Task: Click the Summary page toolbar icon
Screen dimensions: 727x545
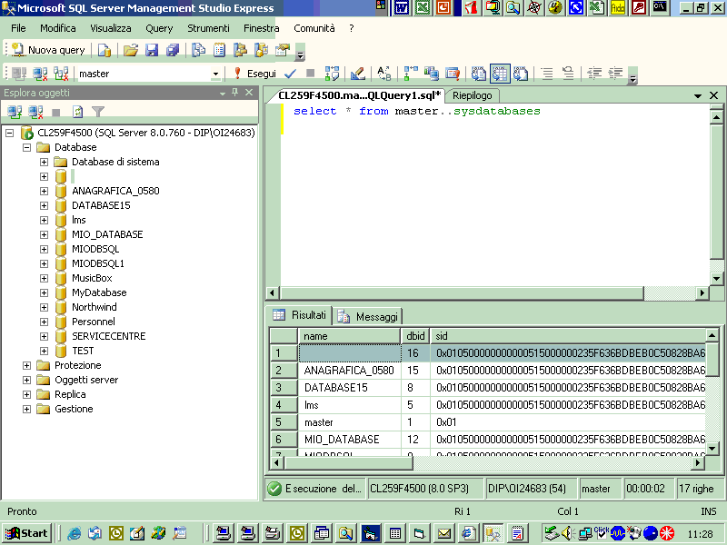Action: [x=219, y=50]
